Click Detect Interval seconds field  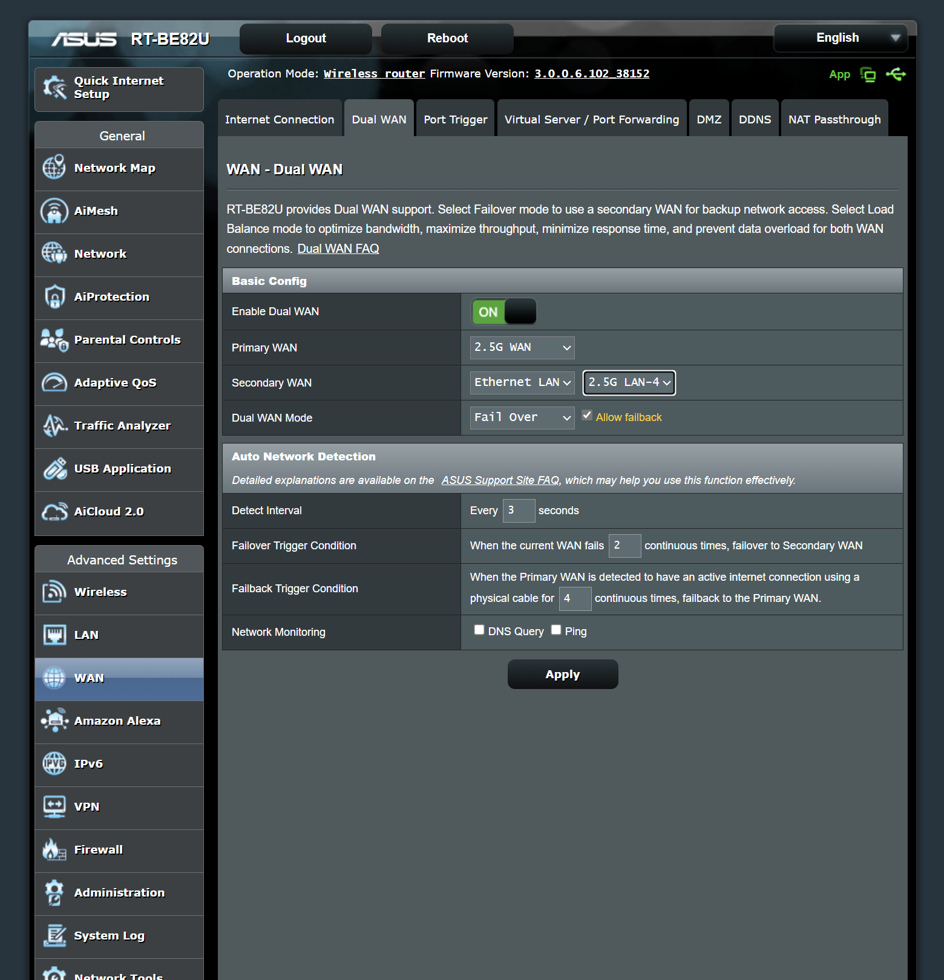(519, 511)
